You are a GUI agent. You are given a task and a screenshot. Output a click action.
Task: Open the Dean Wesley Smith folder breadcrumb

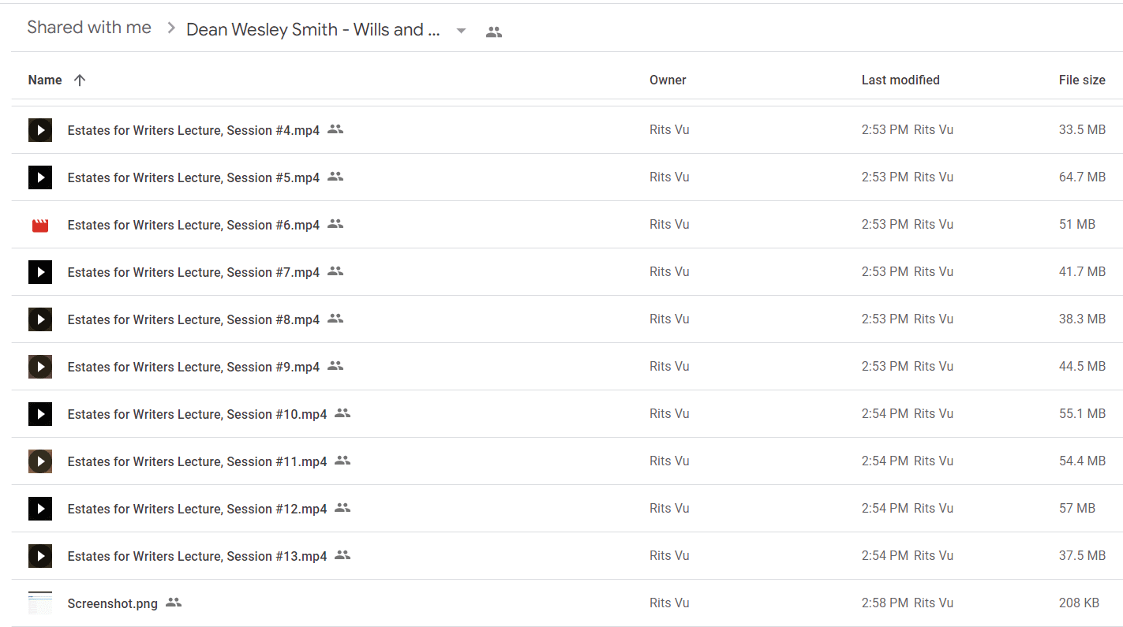(x=313, y=30)
